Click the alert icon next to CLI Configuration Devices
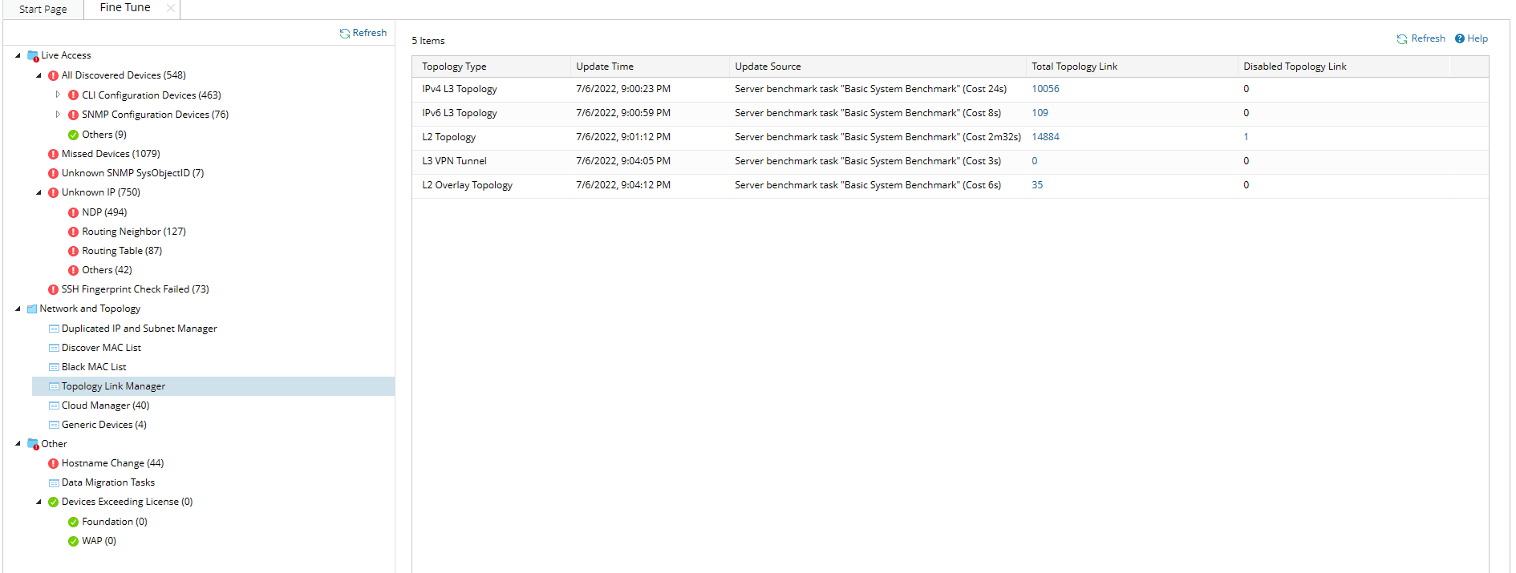Viewport: 1516px width, 573px height. (x=73, y=95)
